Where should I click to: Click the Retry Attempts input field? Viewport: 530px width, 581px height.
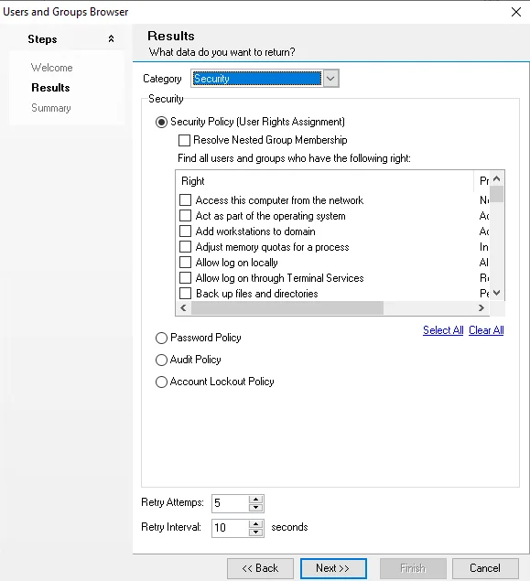click(x=230, y=503)
